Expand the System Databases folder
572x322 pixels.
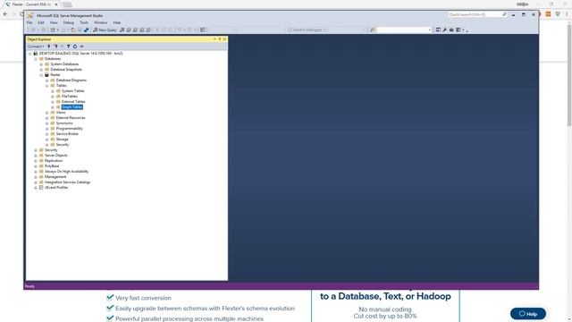coord(41,64)
